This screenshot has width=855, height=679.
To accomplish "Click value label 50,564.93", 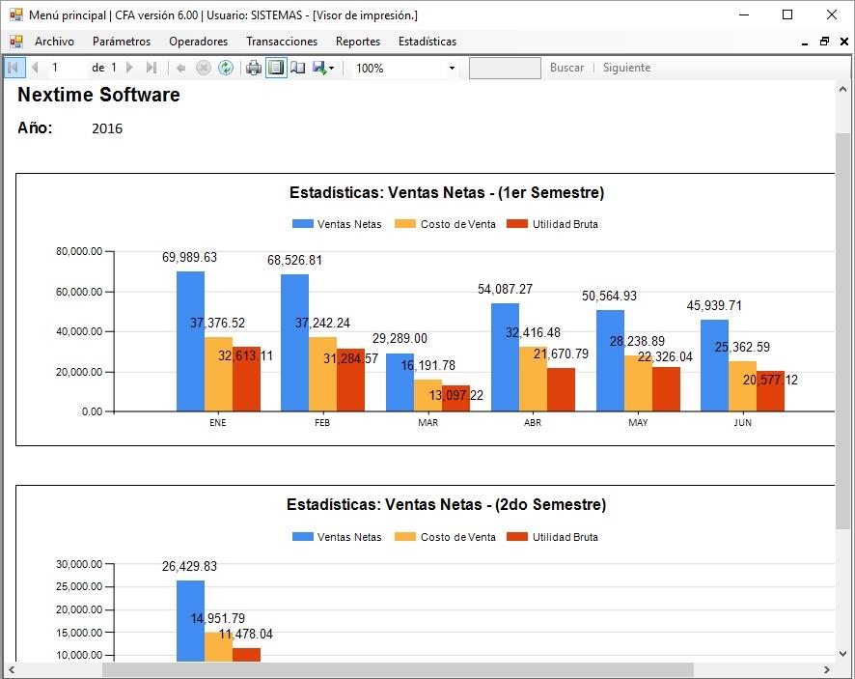I will click(609, 296).
